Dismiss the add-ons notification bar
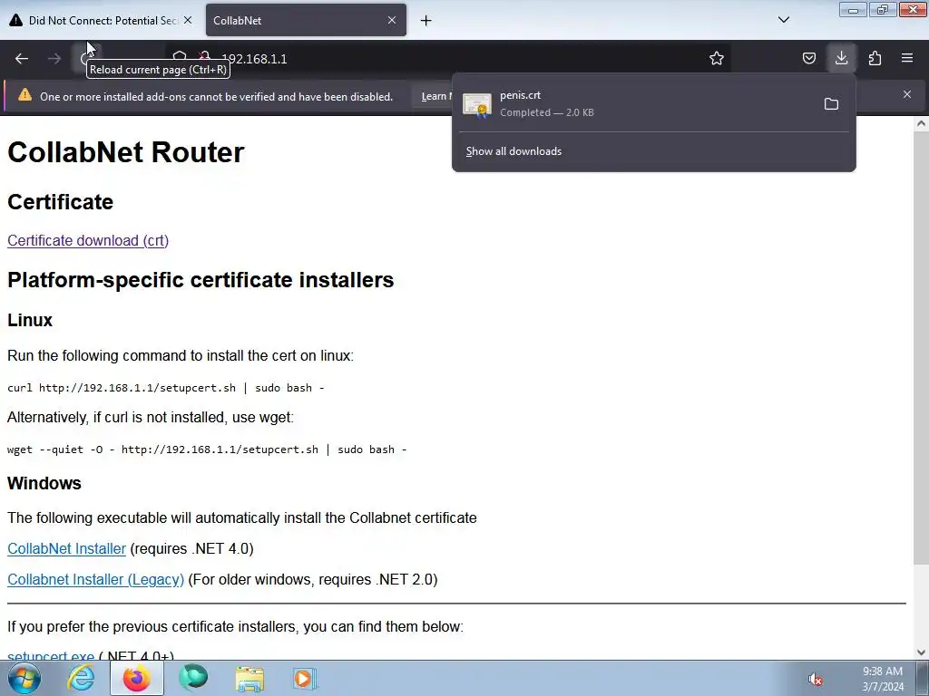This screenshot has height=696, width=929. point(907,94)
